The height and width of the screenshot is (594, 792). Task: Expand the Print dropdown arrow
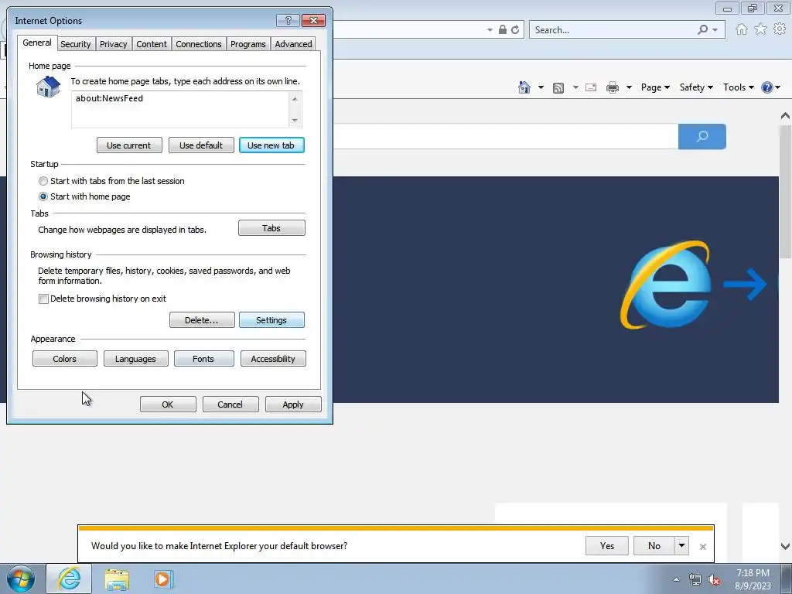(x=629, y=87)
